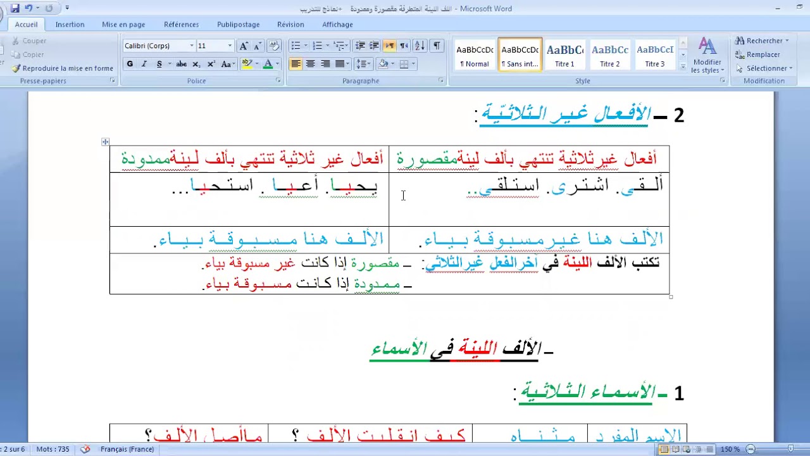
Task: Toggle strikethrough formatting
Action: tap(181, 64)
